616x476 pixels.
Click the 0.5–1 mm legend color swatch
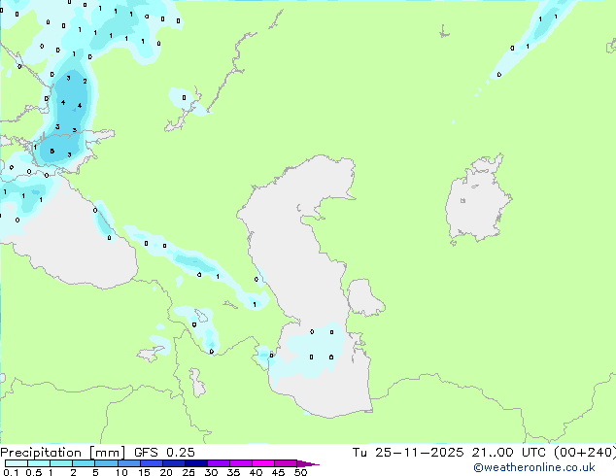39,463
